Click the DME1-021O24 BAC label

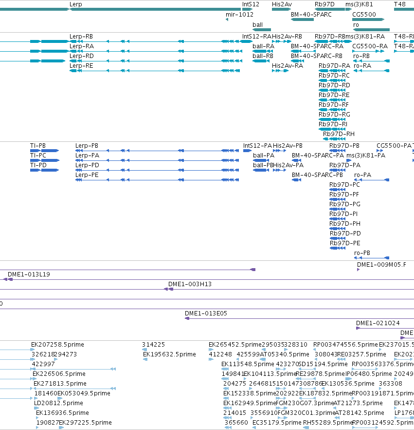point(378,323)
